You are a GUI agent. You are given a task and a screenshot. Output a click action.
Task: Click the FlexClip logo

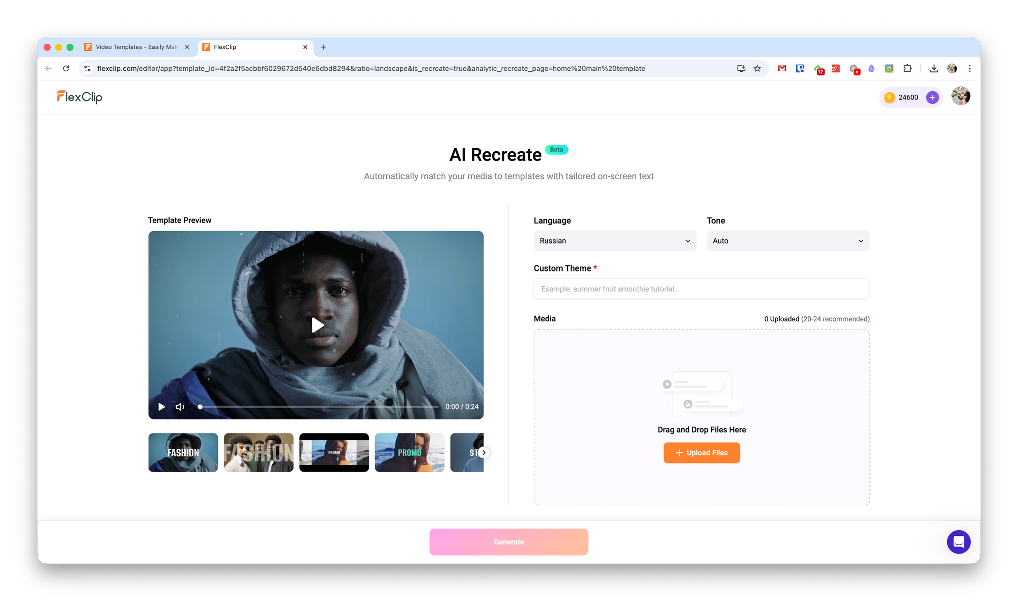pyautogui.click(x=79, y=97)
